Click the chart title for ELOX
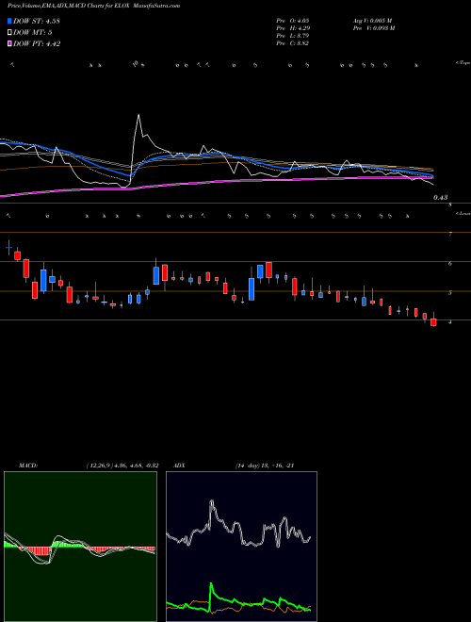The width and height of the screenshot is (471, 622). pos(93,6)
